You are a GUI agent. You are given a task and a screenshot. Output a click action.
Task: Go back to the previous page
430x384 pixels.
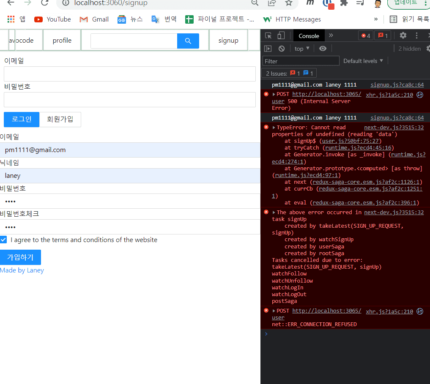pos(11,3)
